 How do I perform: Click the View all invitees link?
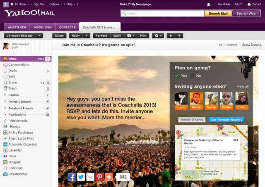pos(243,86)
